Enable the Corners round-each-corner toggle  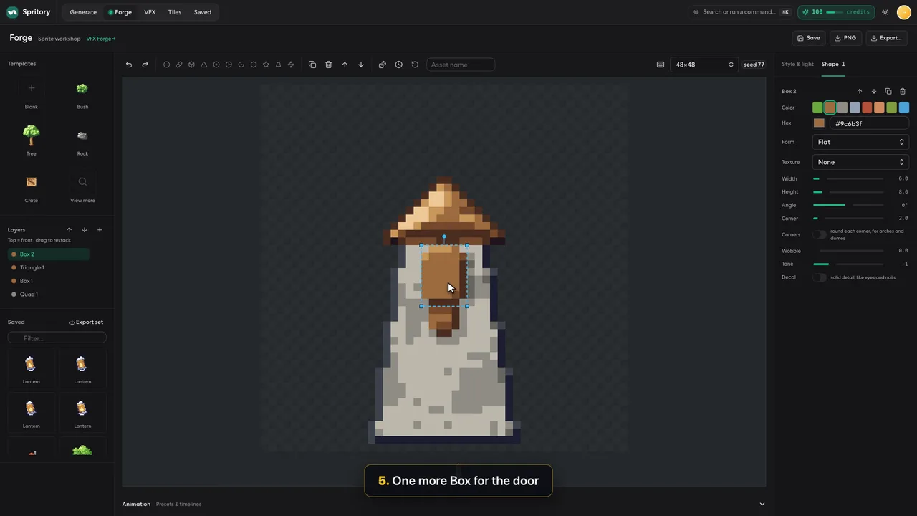coord(820,235)
